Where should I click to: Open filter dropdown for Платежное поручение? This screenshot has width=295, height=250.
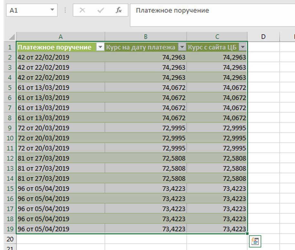pos(100,47)
